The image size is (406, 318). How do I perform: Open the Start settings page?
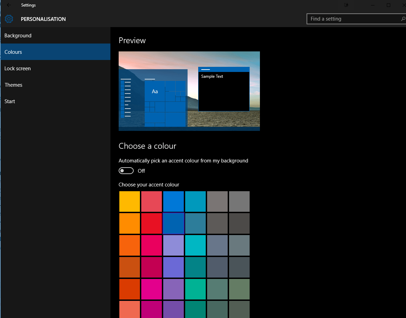55,101
